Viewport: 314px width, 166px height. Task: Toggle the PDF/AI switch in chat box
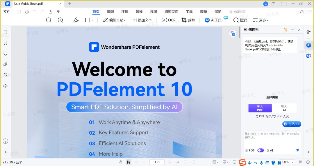point(261,150)
